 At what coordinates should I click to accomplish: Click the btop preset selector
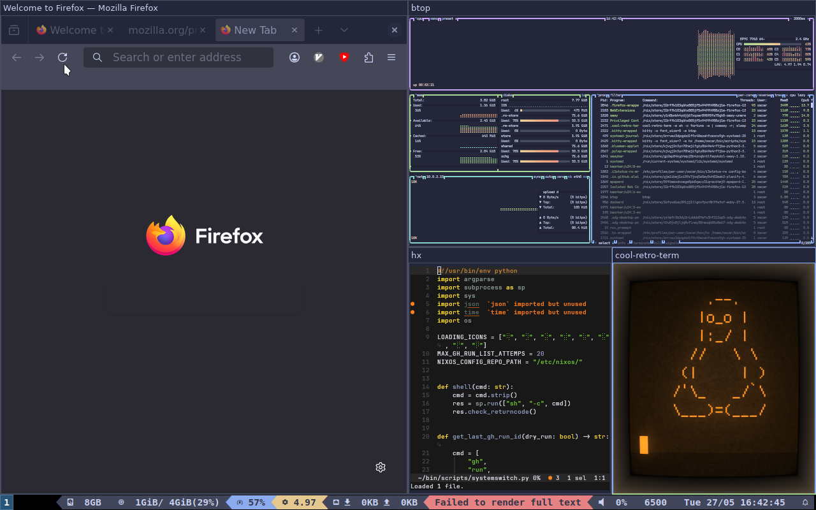coord(448,18)
